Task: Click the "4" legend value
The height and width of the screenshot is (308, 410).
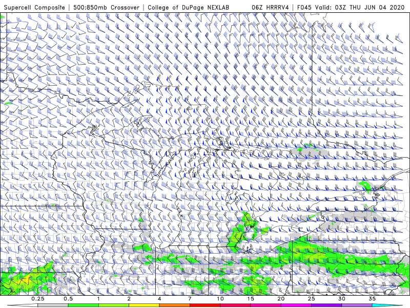Action: (x=159, y=299)
